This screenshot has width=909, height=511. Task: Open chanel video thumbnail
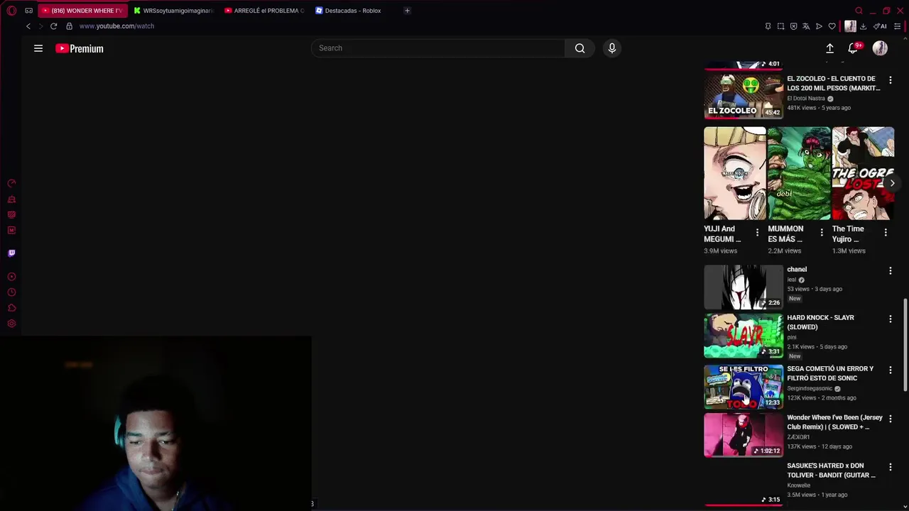click(x=743, y=287)
